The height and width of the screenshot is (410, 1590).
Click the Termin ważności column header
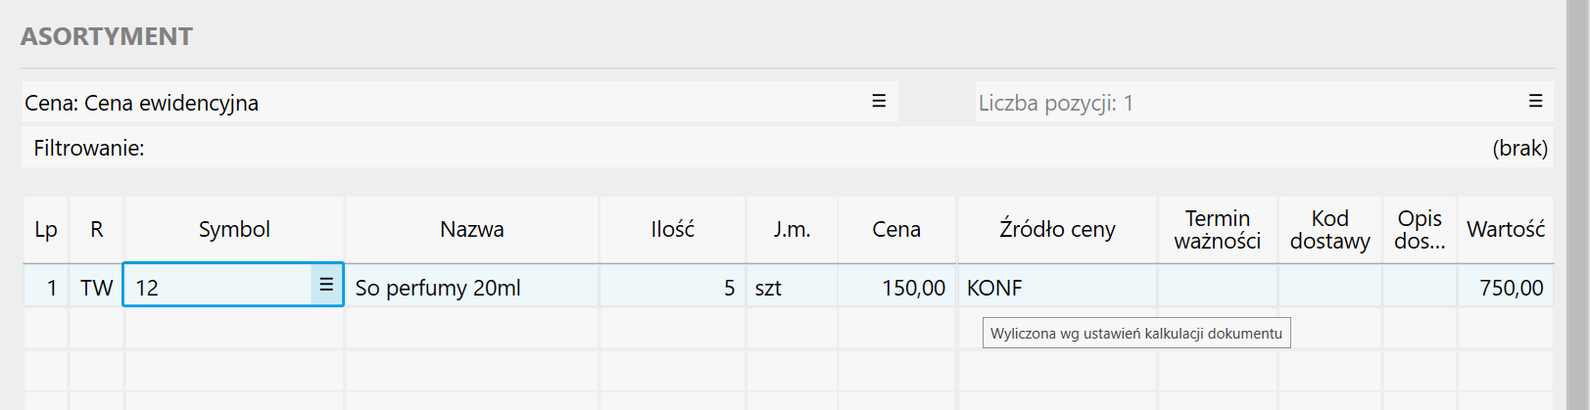click(1217, 230)
